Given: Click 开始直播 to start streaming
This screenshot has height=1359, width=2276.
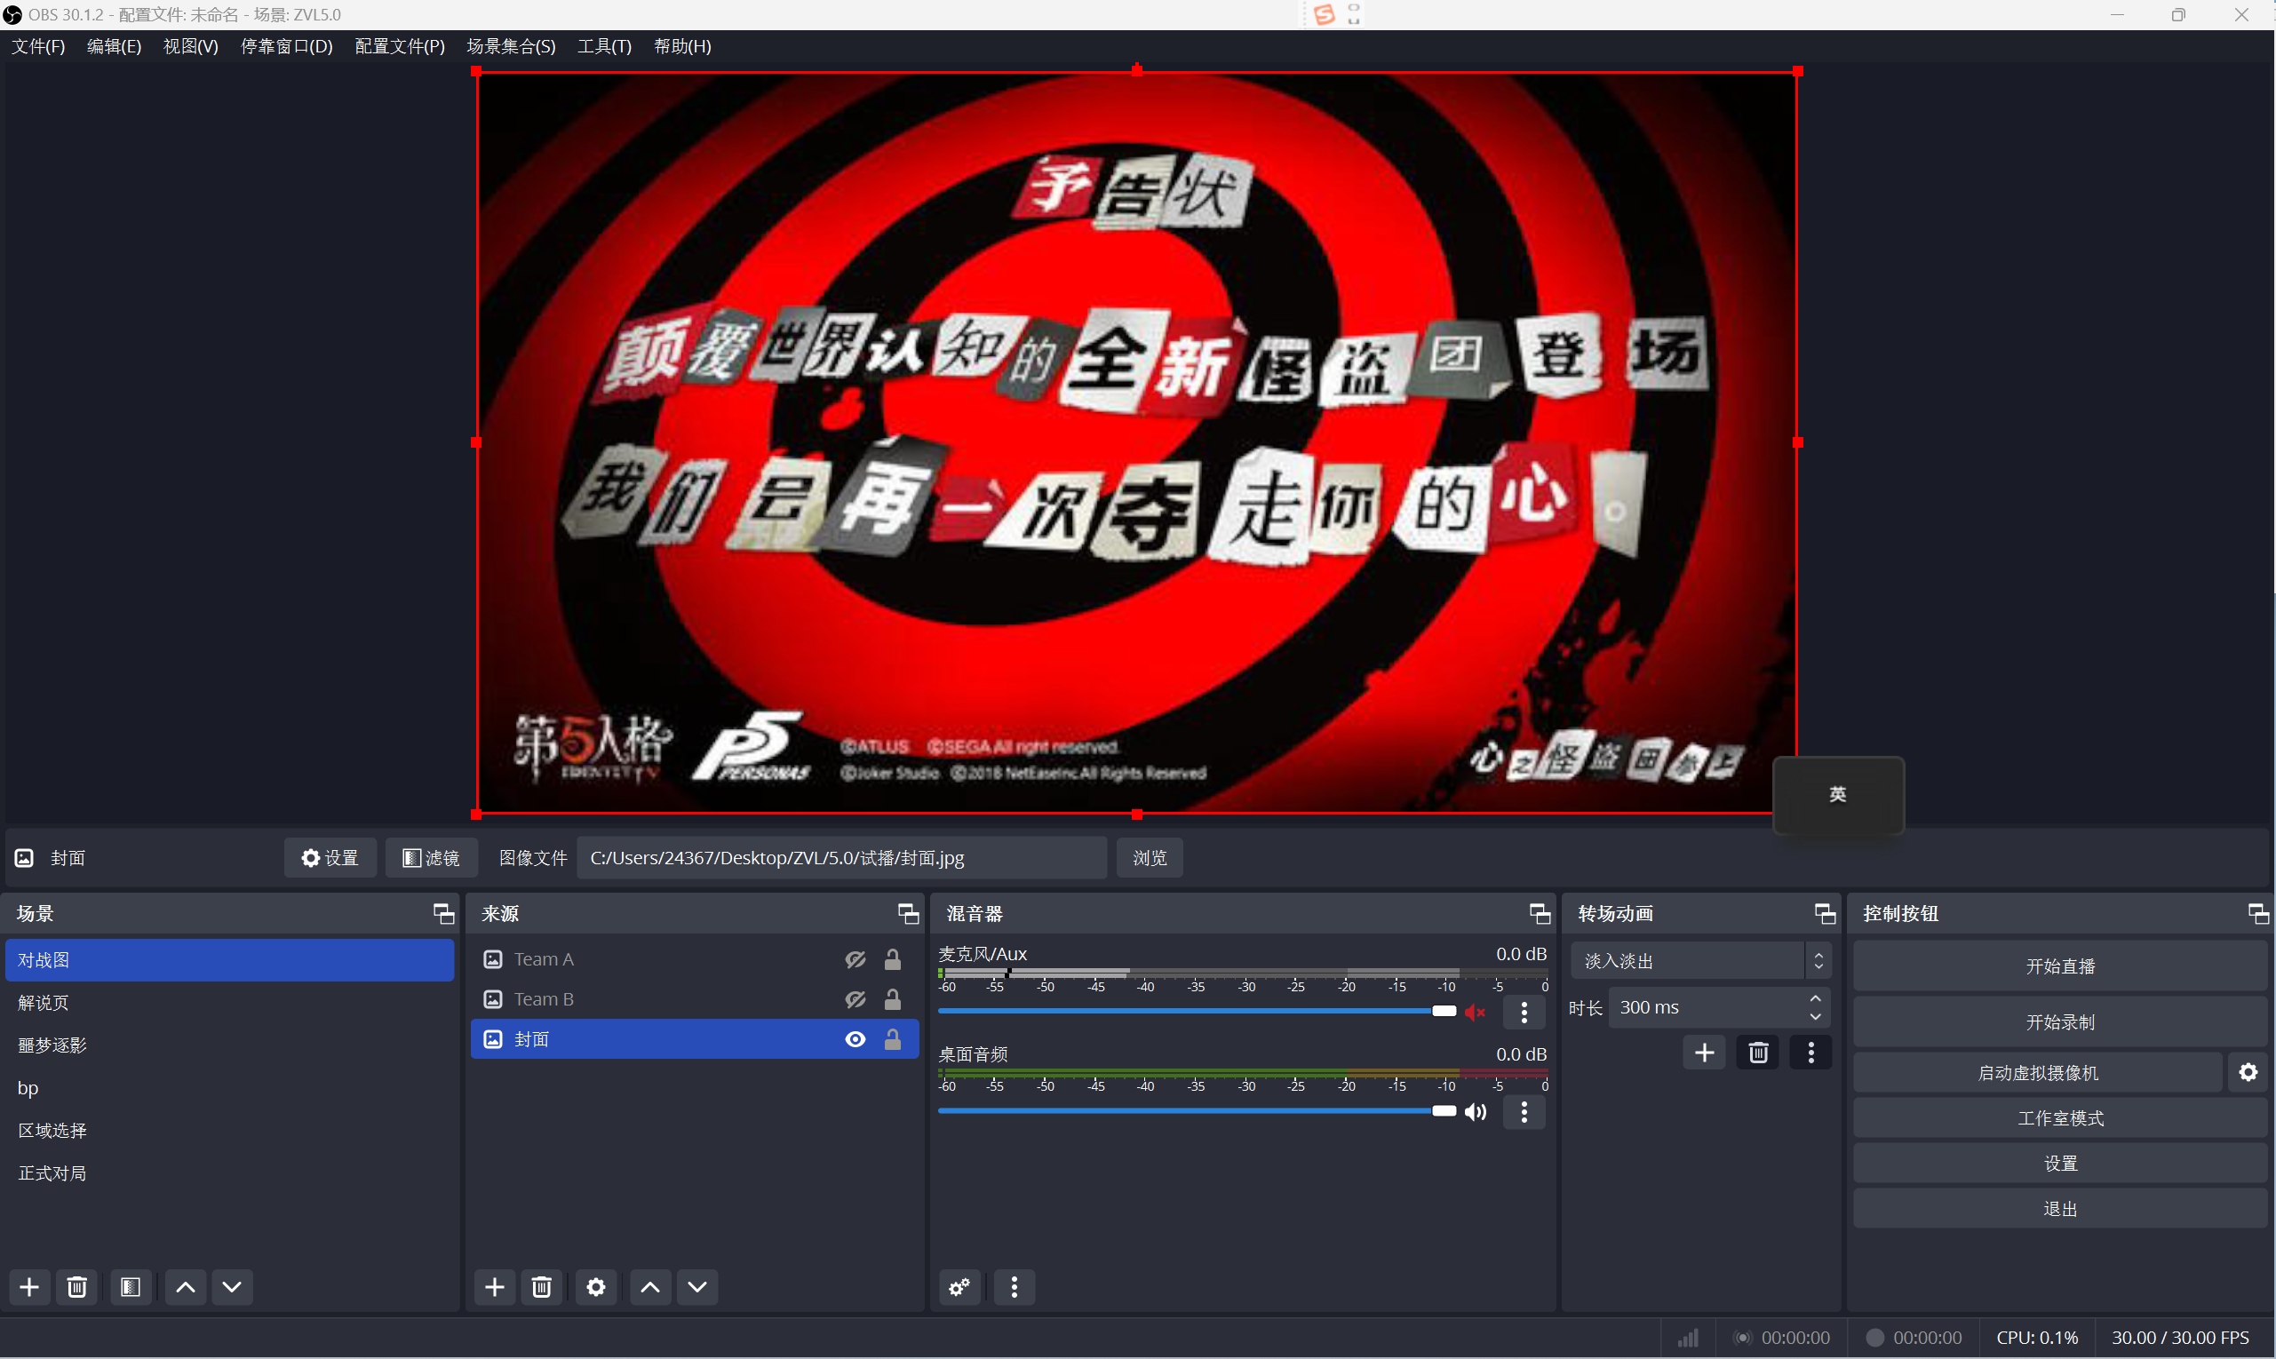Looking at the screenshot, I should [x=2060, y=966].
